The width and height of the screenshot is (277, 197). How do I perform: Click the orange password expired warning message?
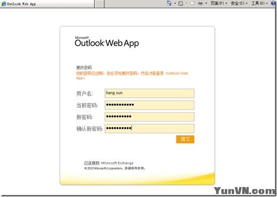click(132, 75)
